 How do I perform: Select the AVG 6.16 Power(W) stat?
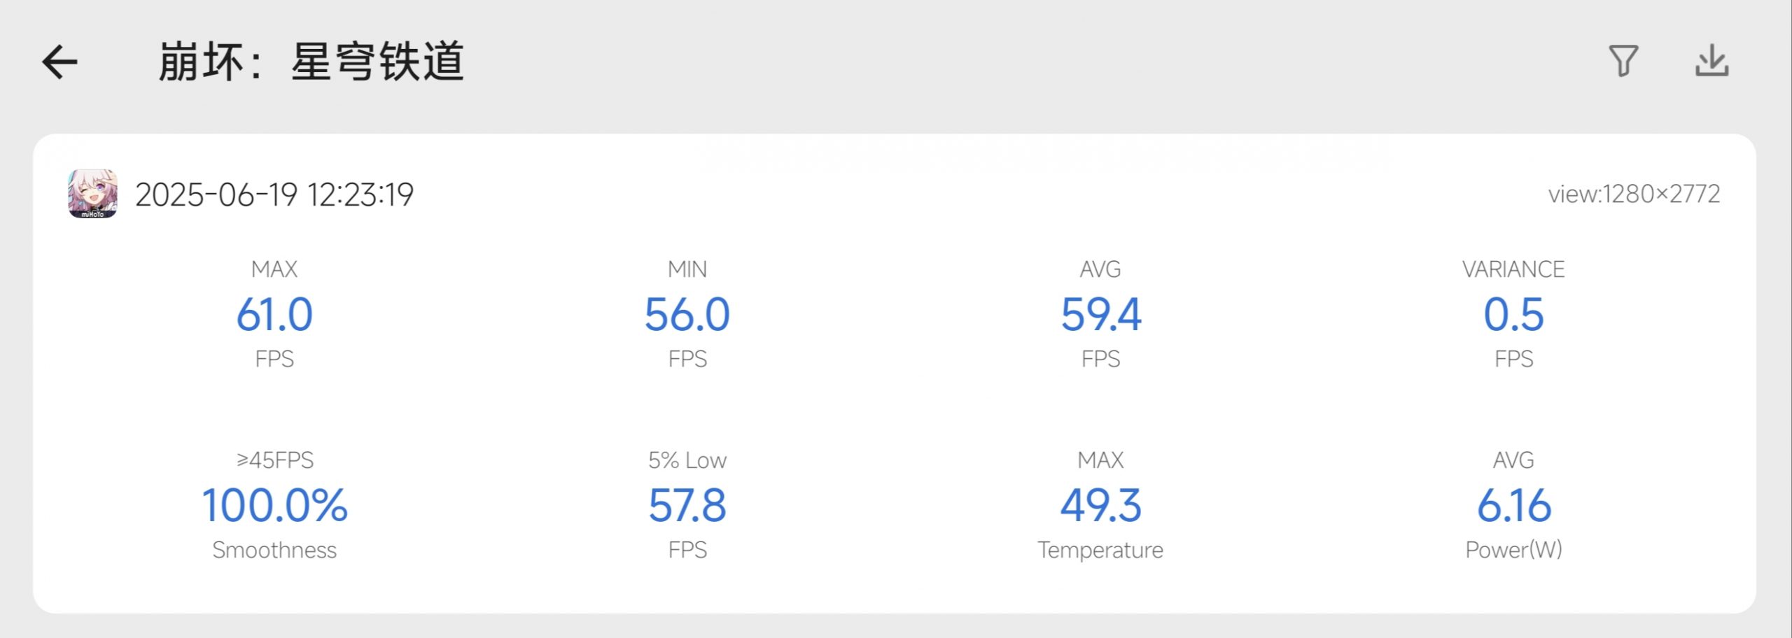1513,505
